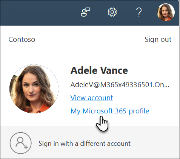
Task: Open the Settings gear icon
Action: point(112,12)
